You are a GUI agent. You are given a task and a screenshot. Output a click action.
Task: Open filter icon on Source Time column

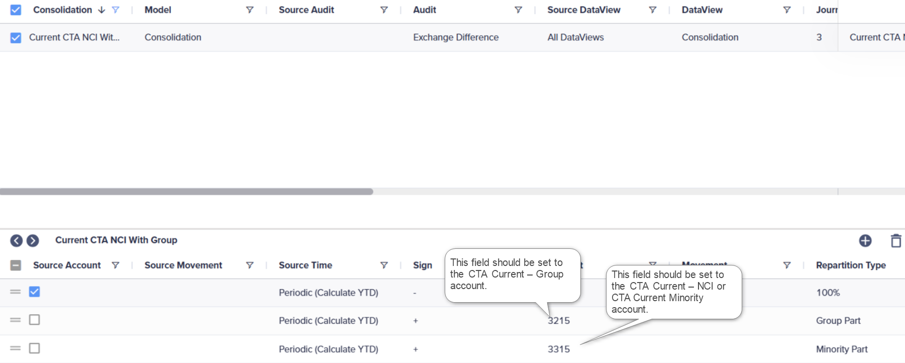(384, 265)
